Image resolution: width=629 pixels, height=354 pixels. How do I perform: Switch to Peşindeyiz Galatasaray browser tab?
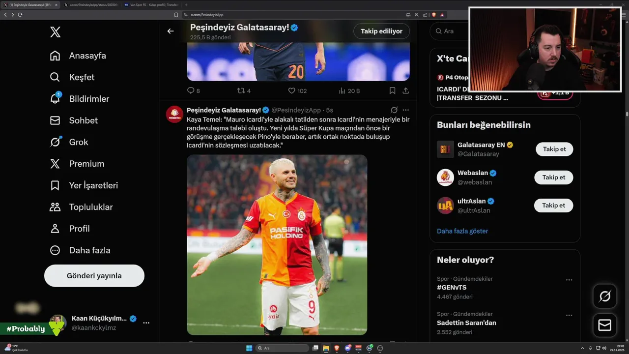click(29, 4)
